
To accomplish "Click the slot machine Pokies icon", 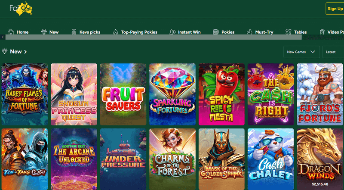I will click(216, 32).
